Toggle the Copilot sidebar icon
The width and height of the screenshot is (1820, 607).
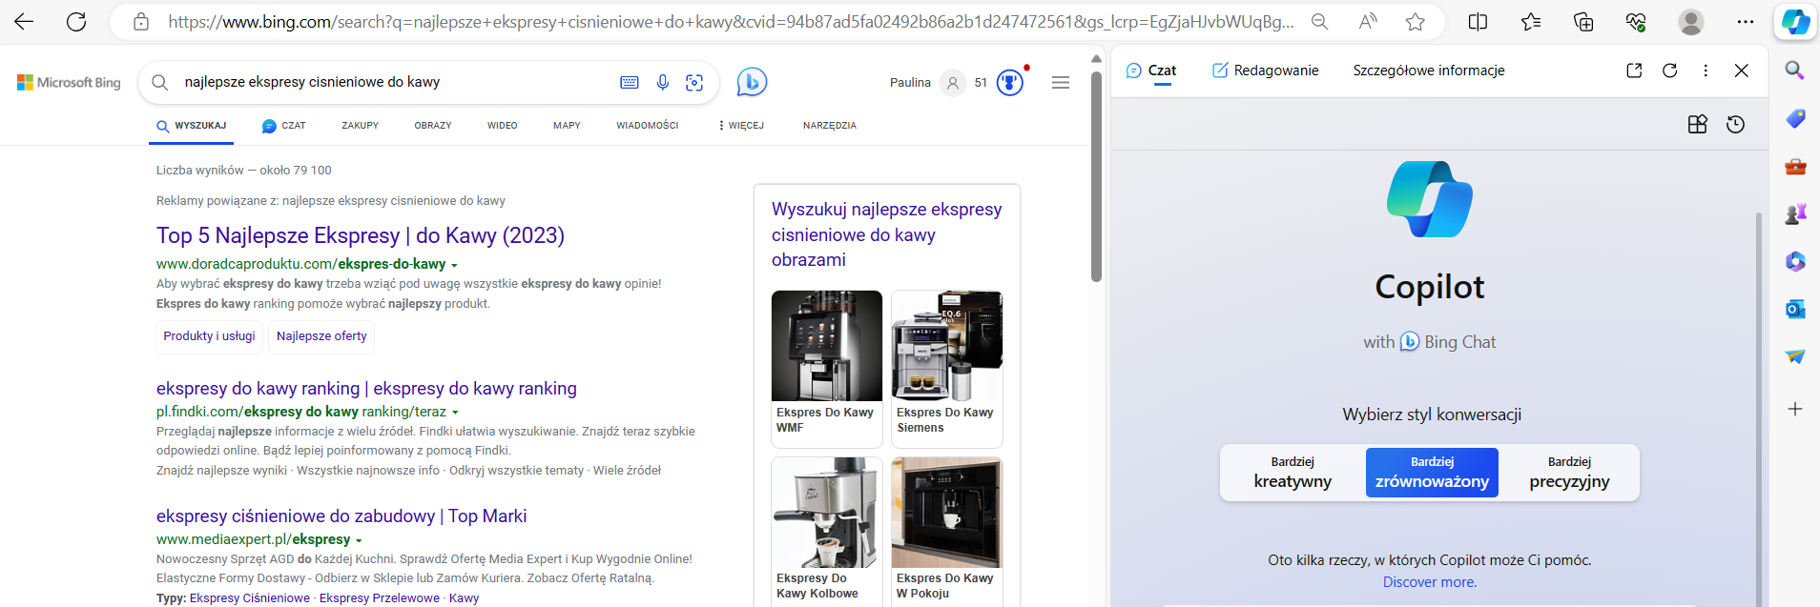(x=1795, y=22)
